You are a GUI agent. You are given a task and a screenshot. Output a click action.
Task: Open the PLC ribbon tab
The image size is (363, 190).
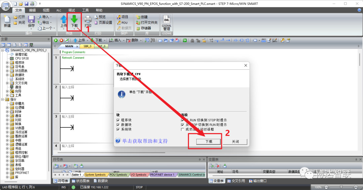tap(59, 10)
